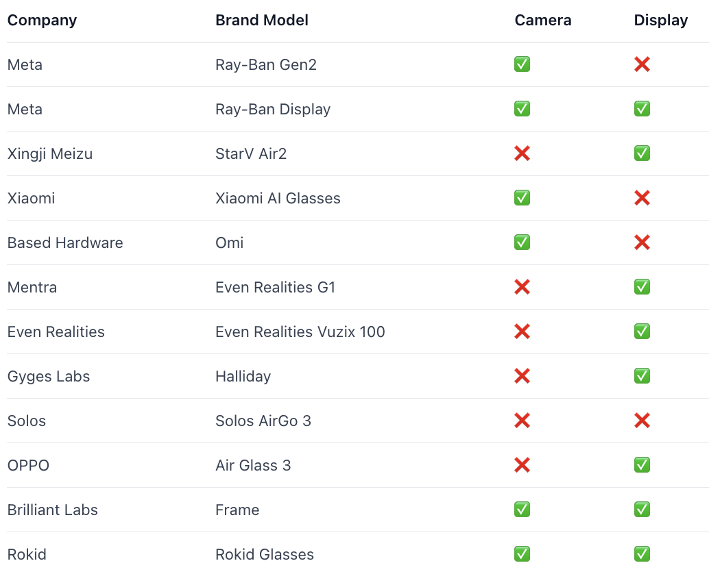Click the Brand Model column header
709x574 pixels.
(262, 20)
